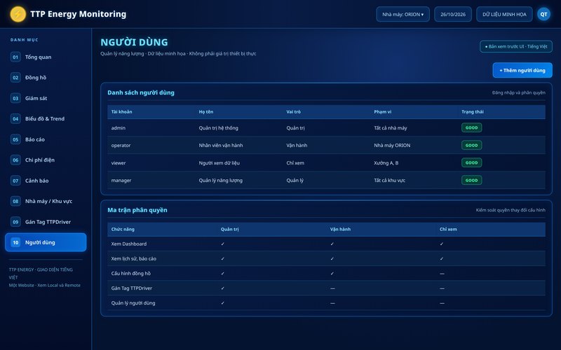Screen dimensions: 561x350
Task: Toggle Vận hành checkmark for Xem Dashboard
Action: click(332, 244)
